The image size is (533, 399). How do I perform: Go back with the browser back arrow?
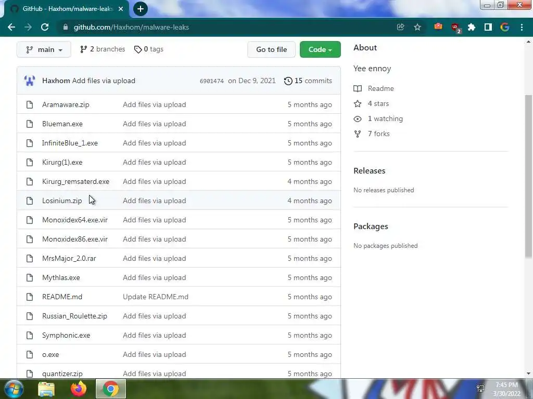point(11,27)
